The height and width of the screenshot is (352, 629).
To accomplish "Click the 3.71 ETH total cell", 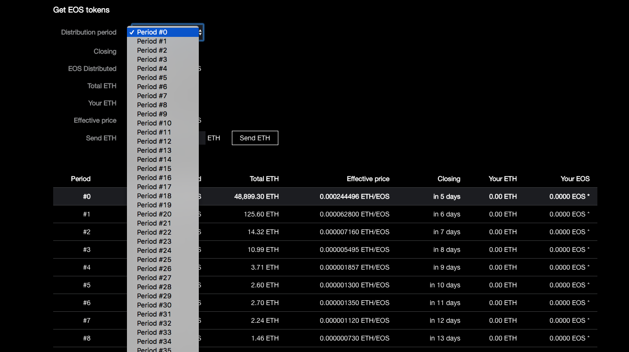I will pos(264,267).
